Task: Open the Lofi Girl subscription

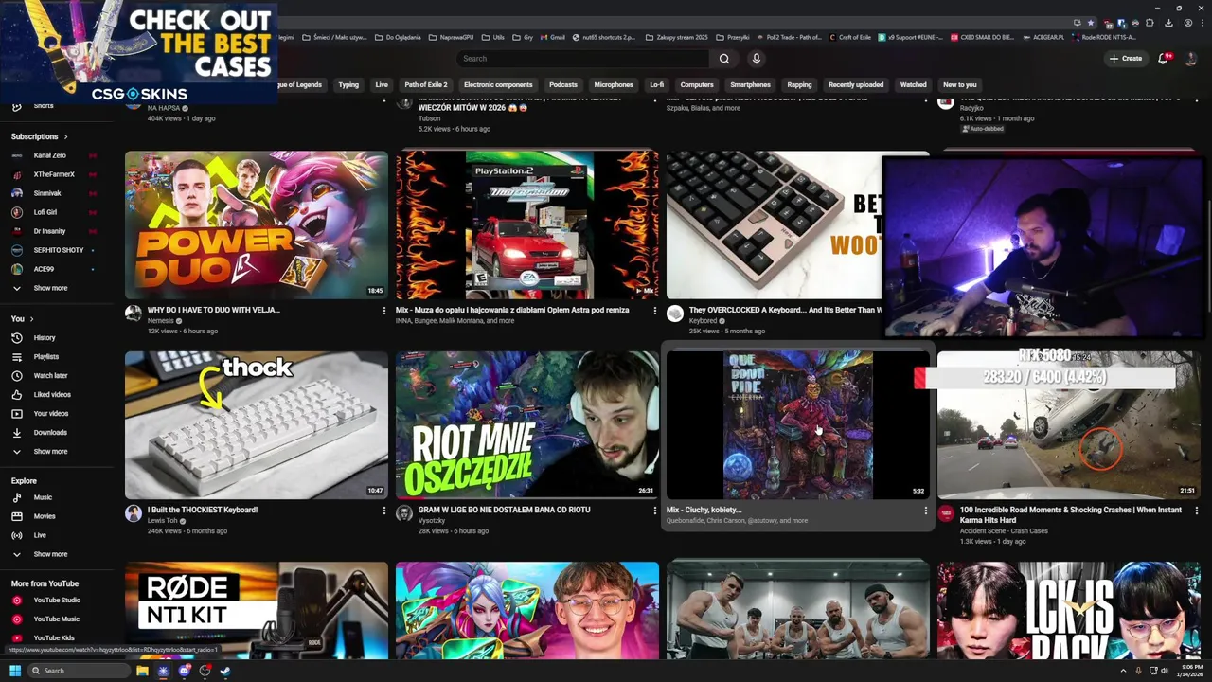Action: [45, 212]
